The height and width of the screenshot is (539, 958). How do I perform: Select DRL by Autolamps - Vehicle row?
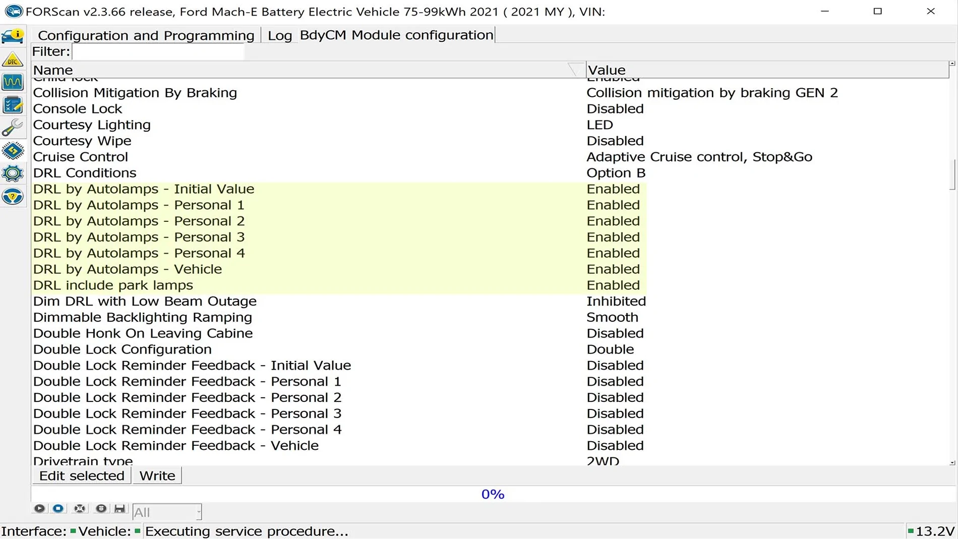point(490,269)
